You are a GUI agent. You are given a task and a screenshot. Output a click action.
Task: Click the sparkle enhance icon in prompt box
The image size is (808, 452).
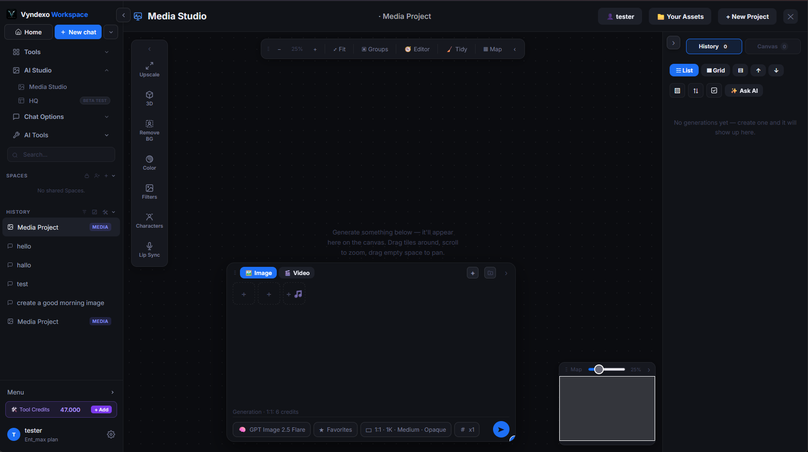point(473,273)
